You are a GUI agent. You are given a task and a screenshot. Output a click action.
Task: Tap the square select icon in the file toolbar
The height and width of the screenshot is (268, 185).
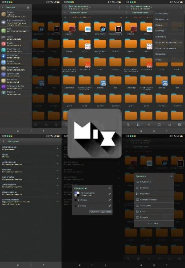click(159, 125)
